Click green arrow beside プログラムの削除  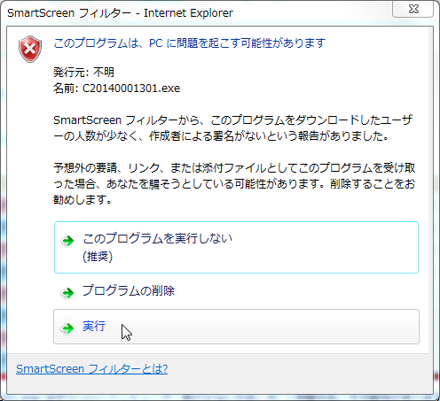coord(68,293)
